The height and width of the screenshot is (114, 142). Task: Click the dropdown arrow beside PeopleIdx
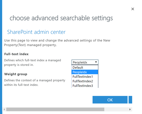[96, 62]
